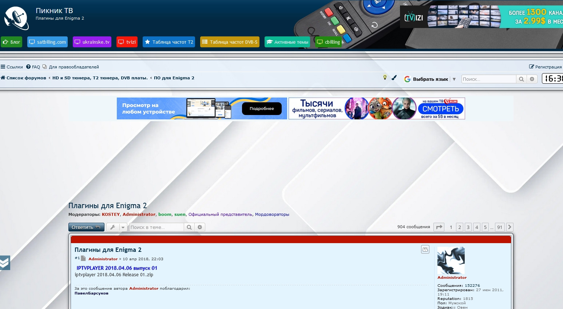563x309 pixels.
Task: Open ПО для Enigma 2 breadcrumb
Action: (174, 78)
